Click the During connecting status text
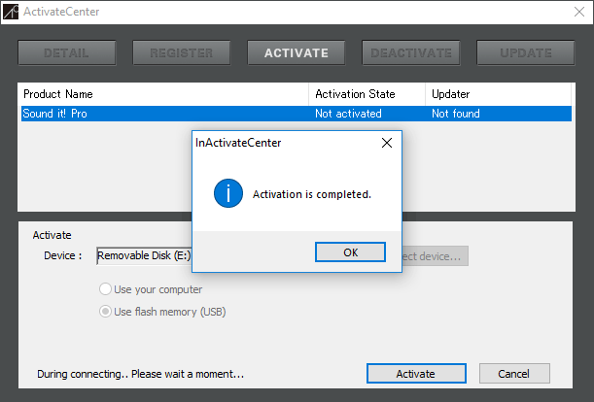 coord(141,374)
